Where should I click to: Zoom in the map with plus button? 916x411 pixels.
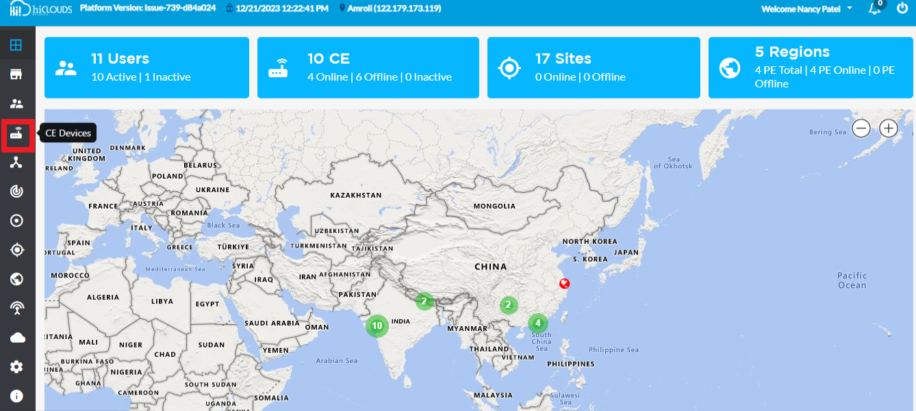[889, 128]
